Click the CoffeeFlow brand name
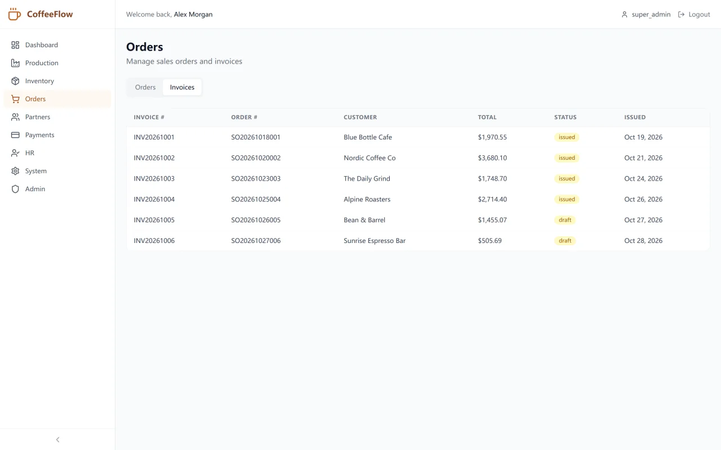 pyautogui.click(x=50, y=14)
